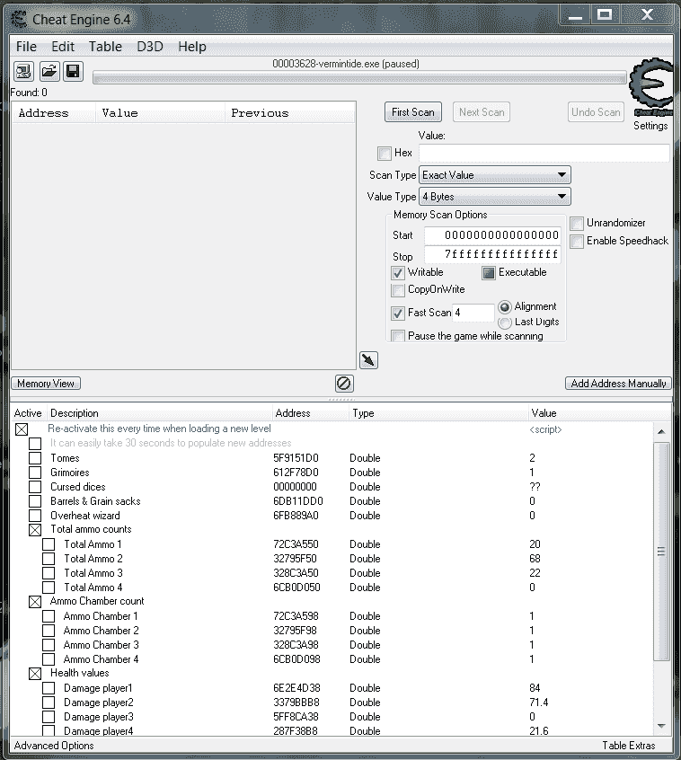Collapse the Total ammo counts group
Screen dimensions: 681x760
pos(35,530)
